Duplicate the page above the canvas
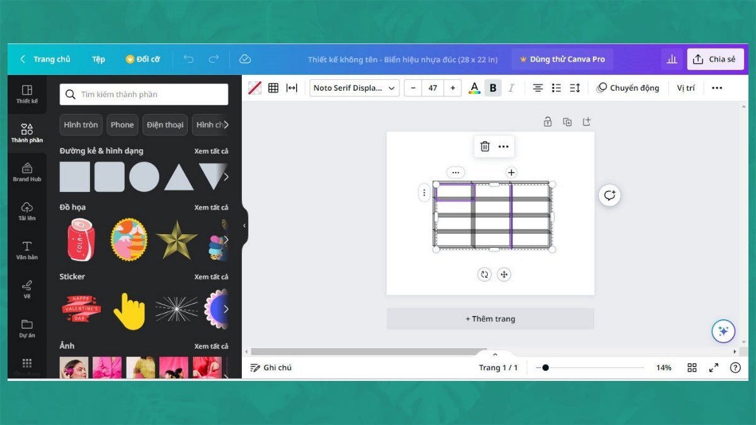 pyautogui.click(x=567, y=122)
